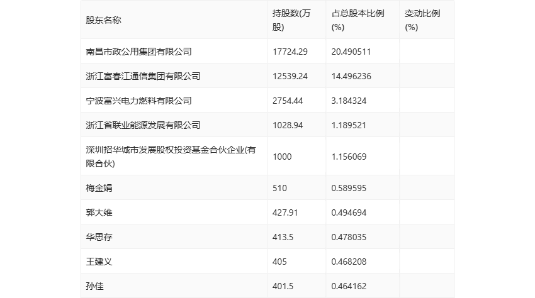Click the percentage 0.589595
This screenshot has width=535, height=298.
pyautogui.click(x=349, y=188)
